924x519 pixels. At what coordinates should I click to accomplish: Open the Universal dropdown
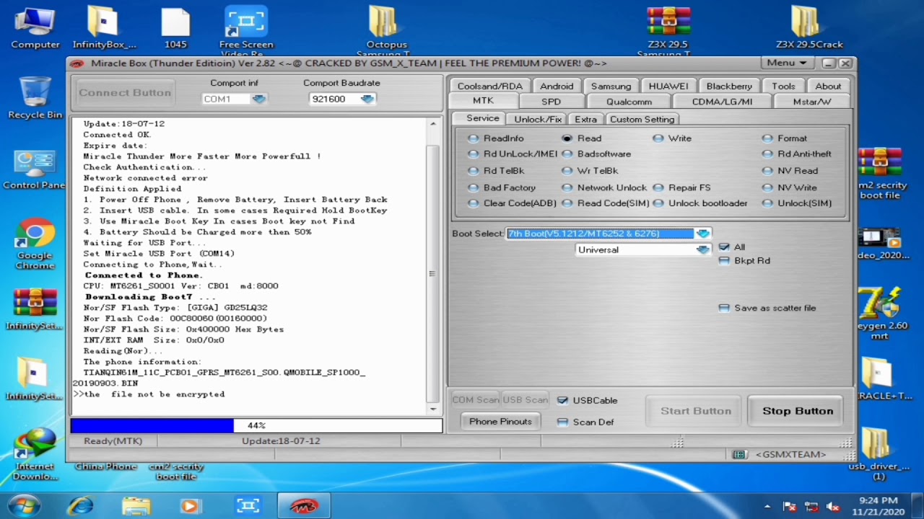tap(702, 249)
